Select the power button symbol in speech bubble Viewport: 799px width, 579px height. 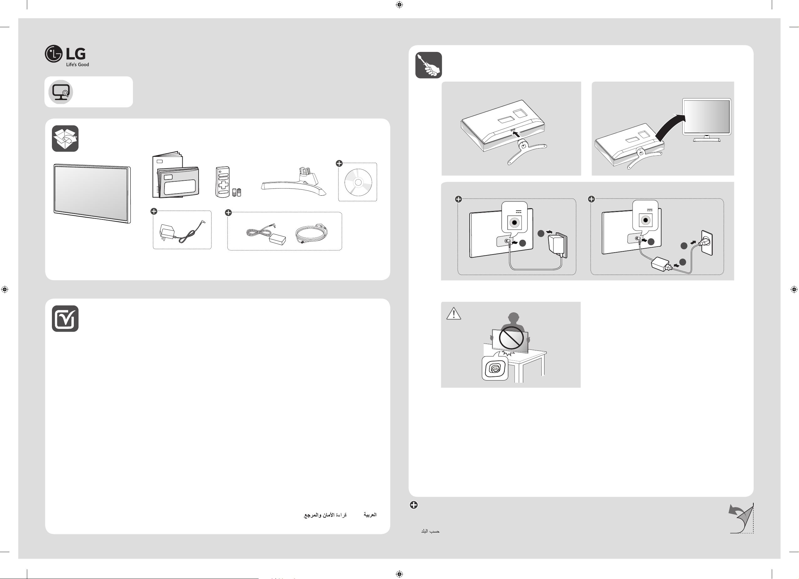coord(495,369)
